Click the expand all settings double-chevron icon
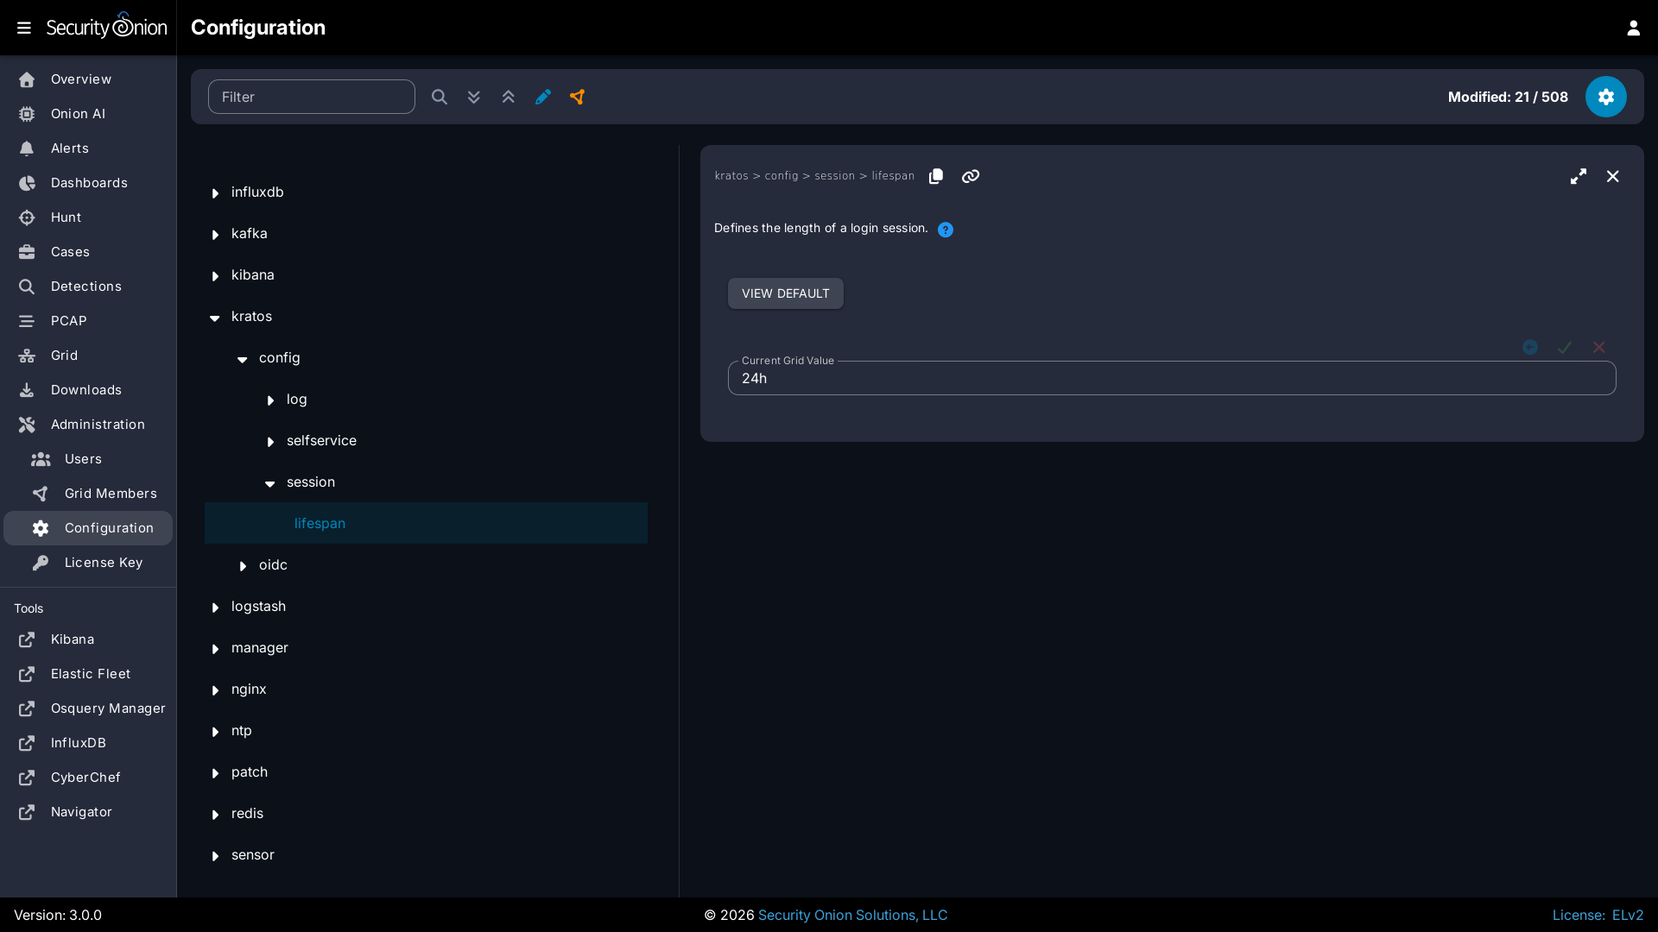This screenshot has height=932, width=1658. 473,97
